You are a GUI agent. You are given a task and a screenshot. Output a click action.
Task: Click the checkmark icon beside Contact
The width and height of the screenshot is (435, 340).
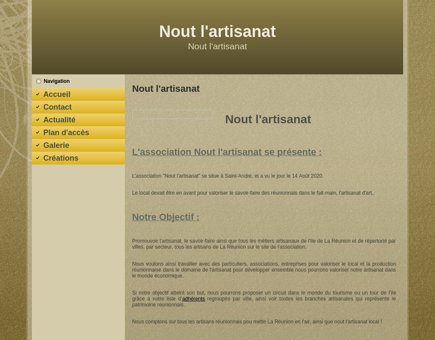click(x=38, y=107)
